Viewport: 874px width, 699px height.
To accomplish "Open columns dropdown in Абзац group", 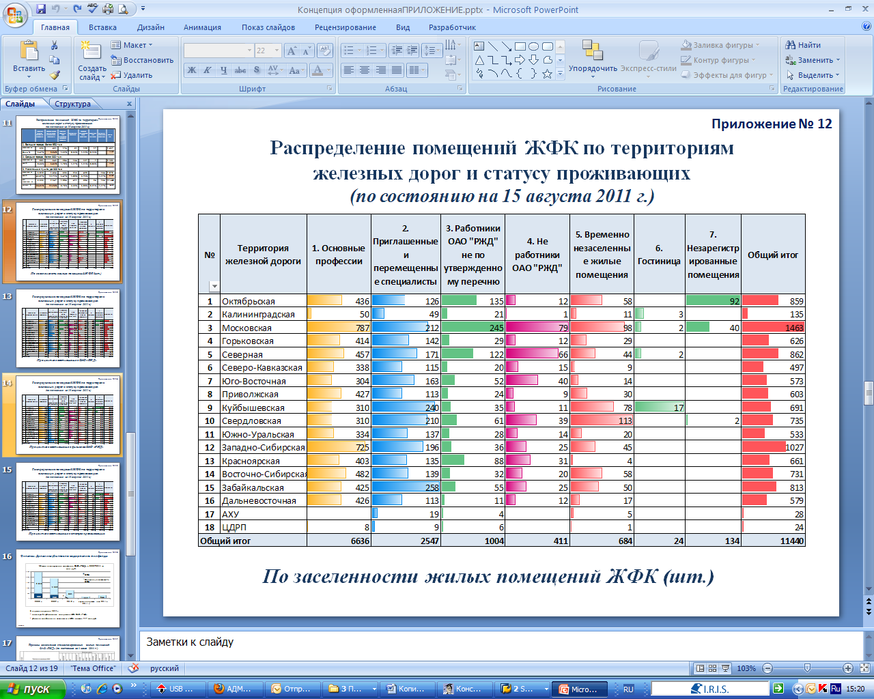I will [417, 70].
